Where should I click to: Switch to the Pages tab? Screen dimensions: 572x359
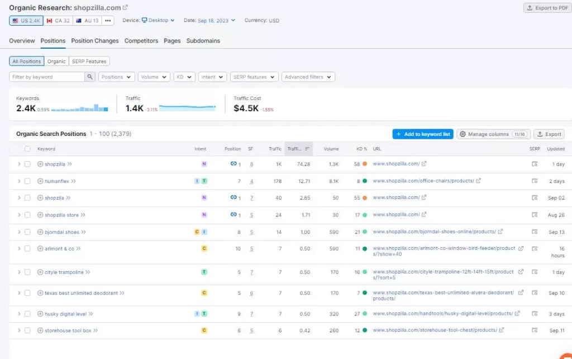point(172,41)
